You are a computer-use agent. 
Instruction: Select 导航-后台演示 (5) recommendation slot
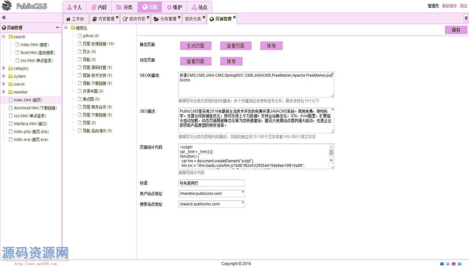[97, 131]
